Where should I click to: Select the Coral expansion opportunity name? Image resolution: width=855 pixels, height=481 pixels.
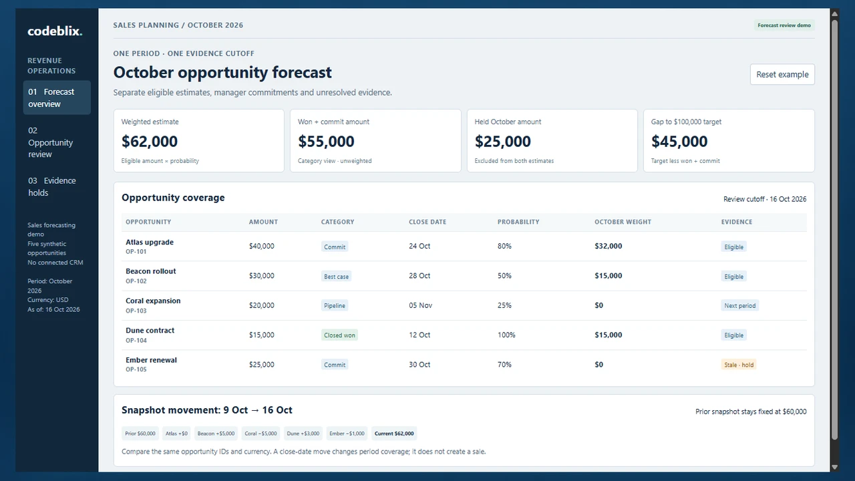153,301
